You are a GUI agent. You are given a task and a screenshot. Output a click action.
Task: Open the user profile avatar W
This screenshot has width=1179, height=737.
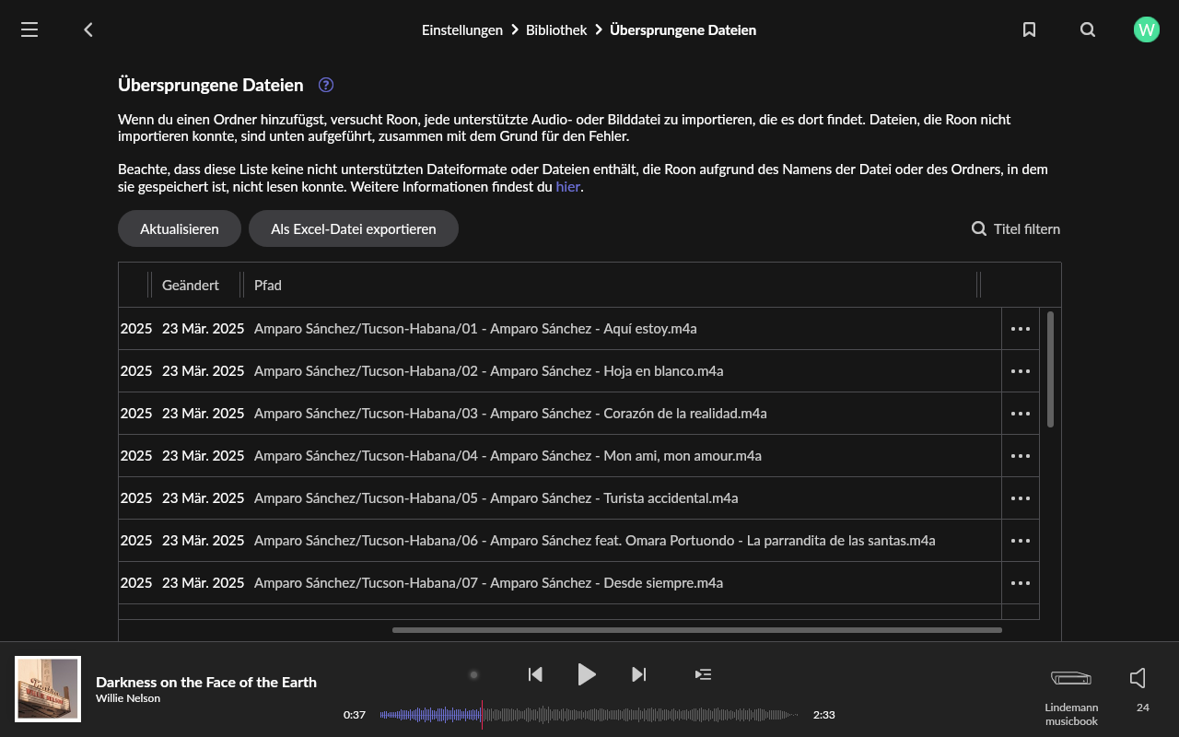click(1146, 29)
